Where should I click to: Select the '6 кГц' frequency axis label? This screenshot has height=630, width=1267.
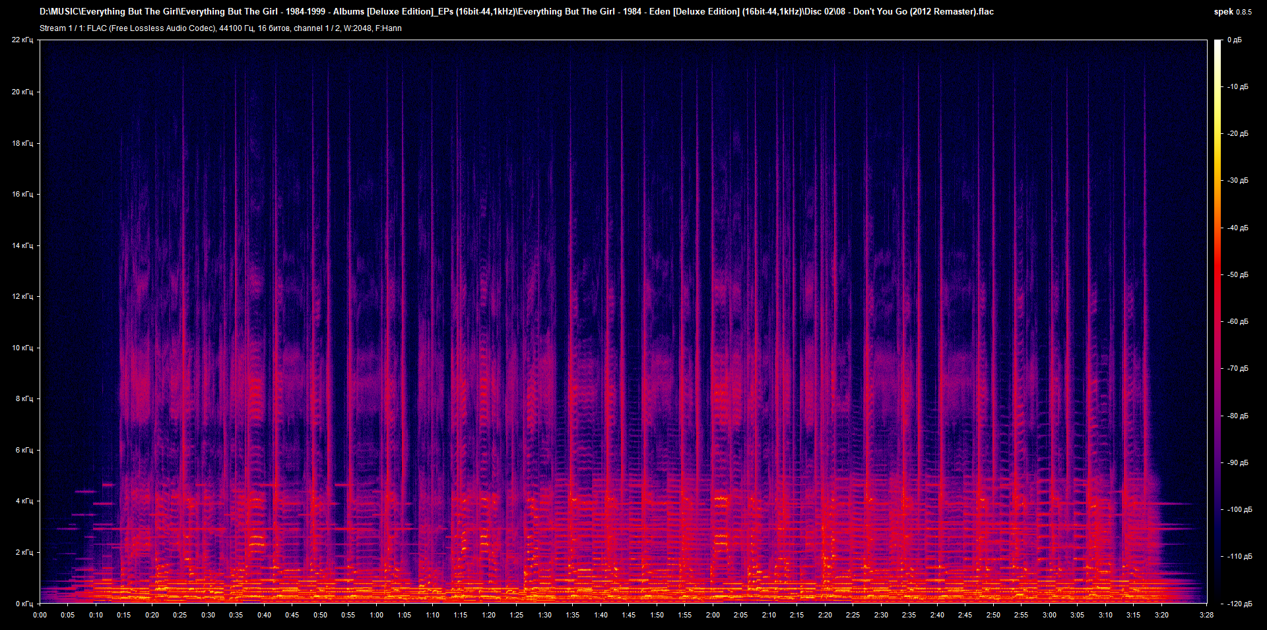coord(24,450)
